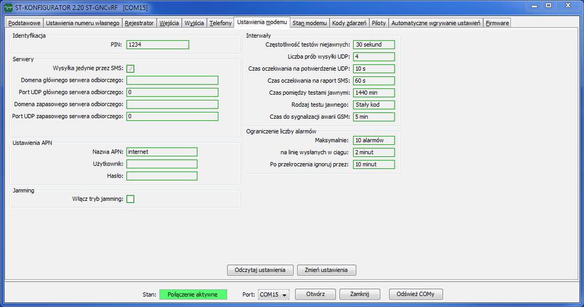
Task: Click the 'Ograniczenie liczby alarmów' group label
Action: (x=281, y=131)
